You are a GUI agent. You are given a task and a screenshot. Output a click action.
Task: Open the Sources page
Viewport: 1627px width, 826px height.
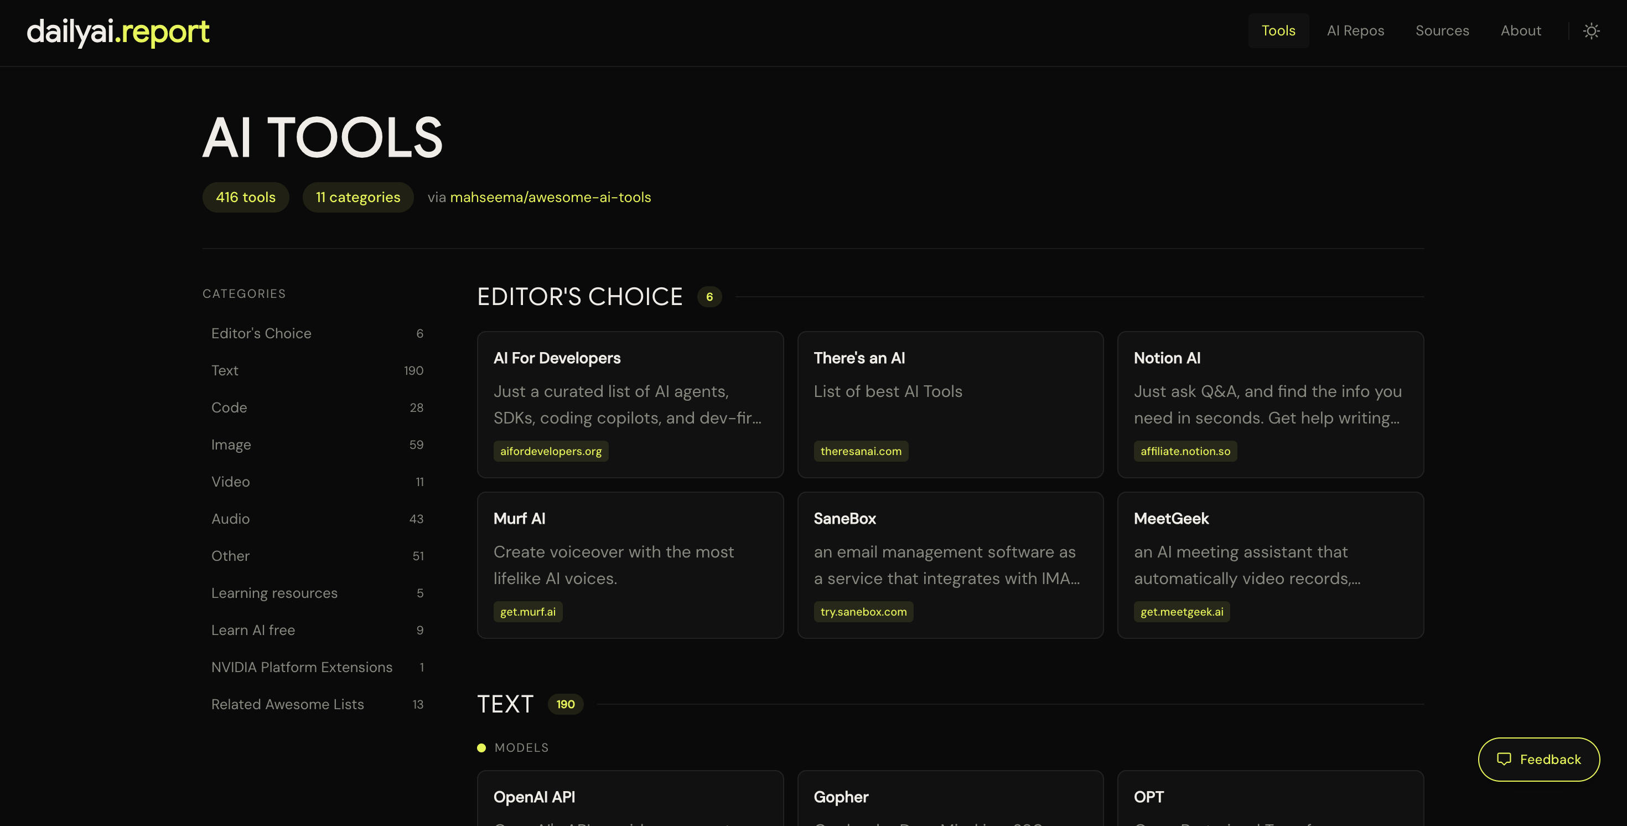[1442, 30]
